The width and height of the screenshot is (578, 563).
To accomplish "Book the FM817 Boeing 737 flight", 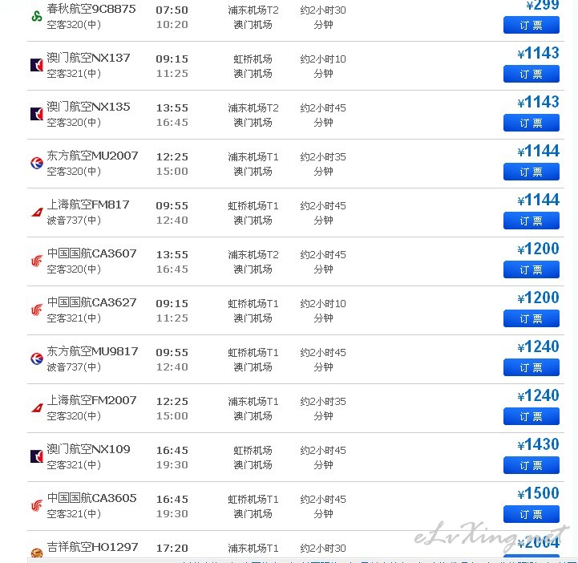I will tap(532, 221).
